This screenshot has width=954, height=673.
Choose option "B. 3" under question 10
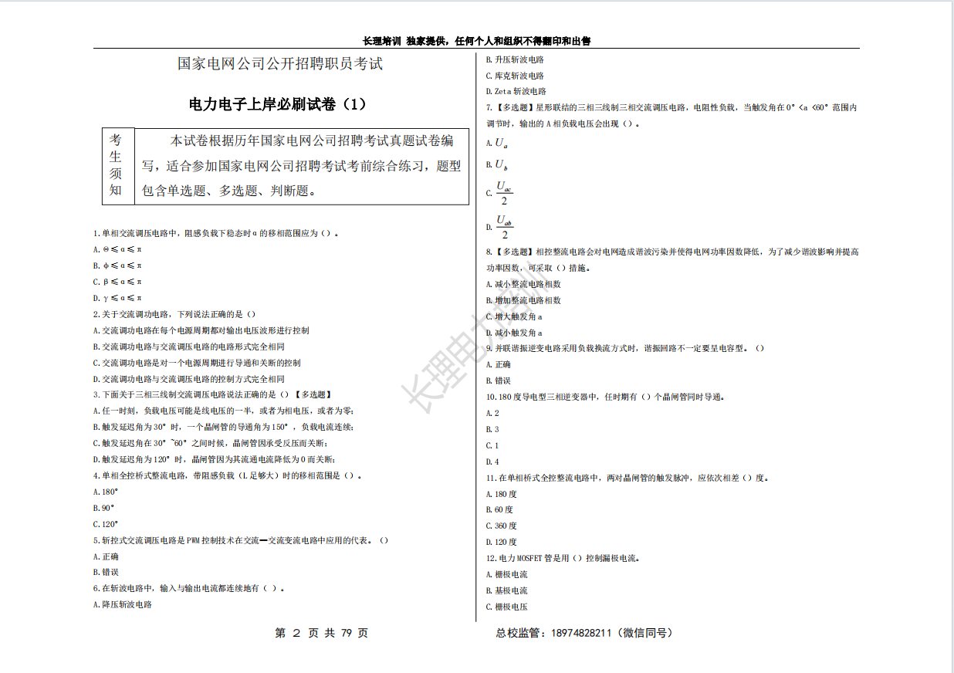click(x=492, y=429)
